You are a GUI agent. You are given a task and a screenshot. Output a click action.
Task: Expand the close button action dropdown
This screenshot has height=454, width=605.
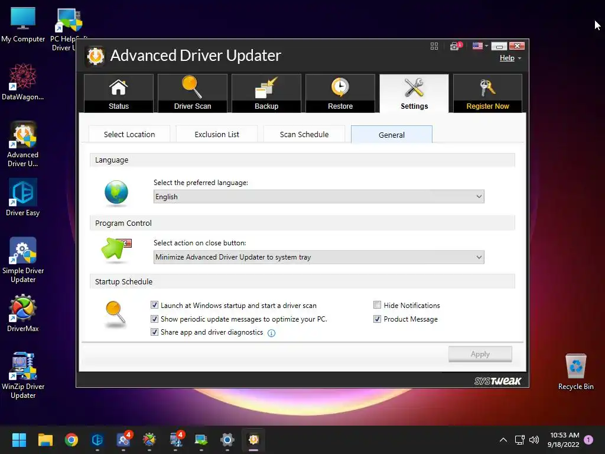pyautogui.click(x=318, y=257)
